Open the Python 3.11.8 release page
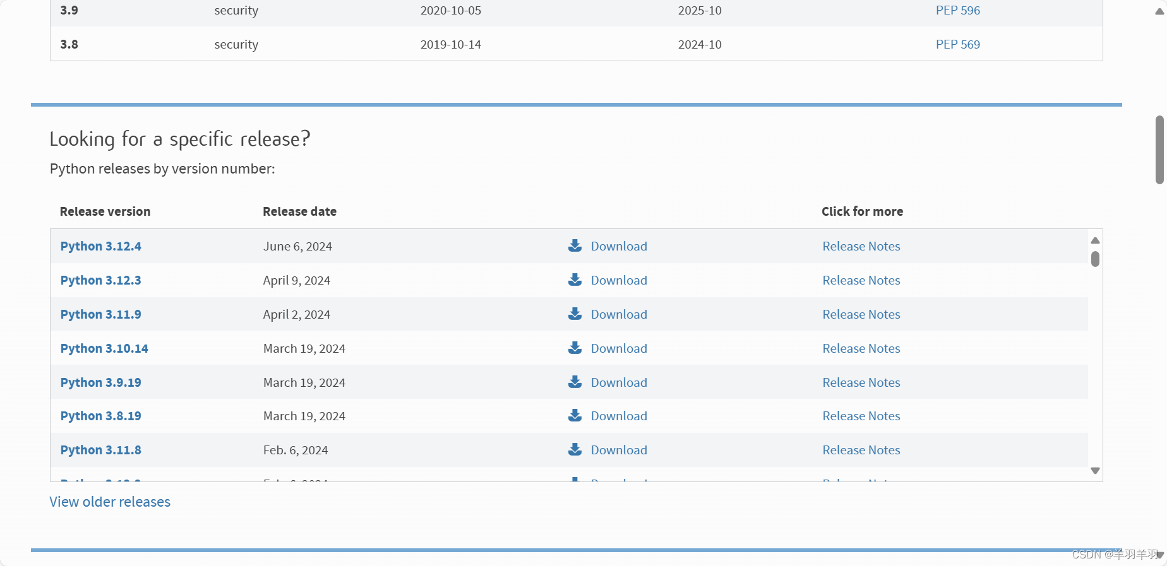The image size is (1167, 566). 100,450
